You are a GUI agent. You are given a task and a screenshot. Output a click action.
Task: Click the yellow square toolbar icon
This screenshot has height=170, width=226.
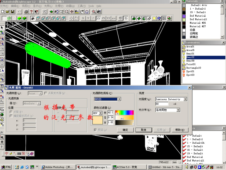[154, 18]
